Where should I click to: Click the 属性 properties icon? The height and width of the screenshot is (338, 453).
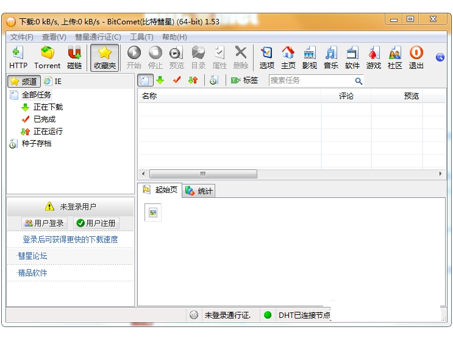tap(219, 57)
